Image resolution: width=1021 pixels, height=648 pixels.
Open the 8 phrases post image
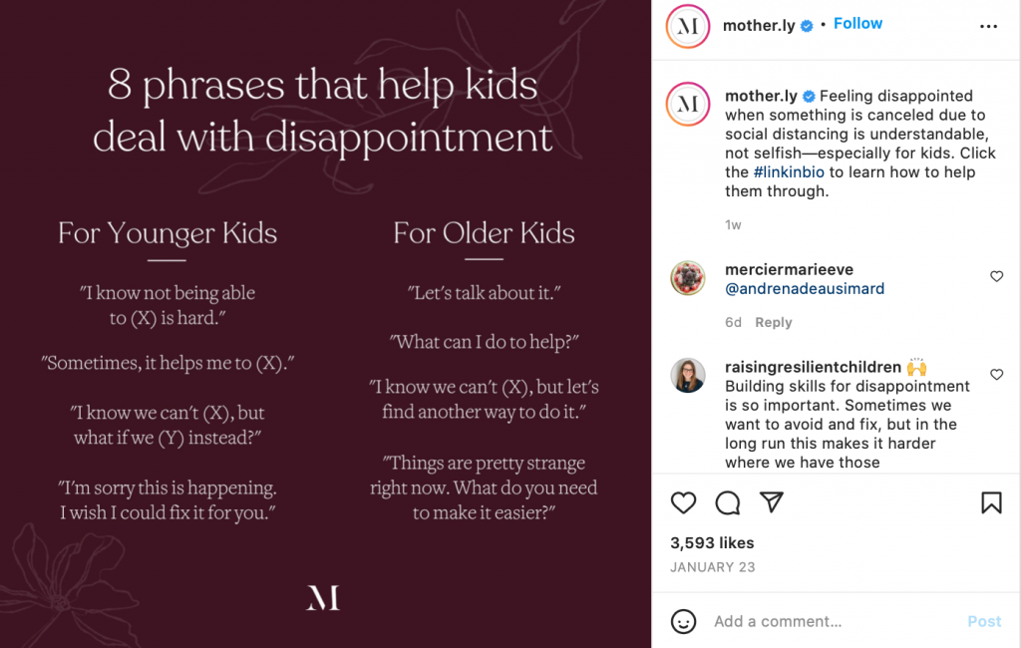point(325,324)
